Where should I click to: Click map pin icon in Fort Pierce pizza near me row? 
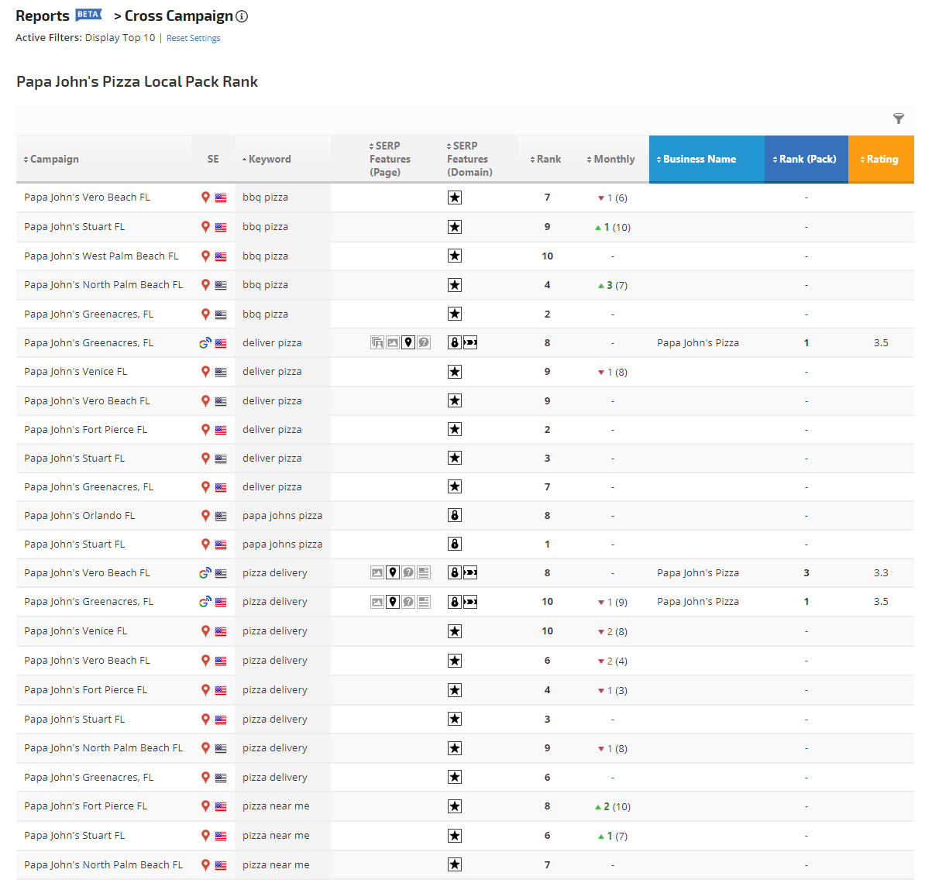(x=205, y=806)
